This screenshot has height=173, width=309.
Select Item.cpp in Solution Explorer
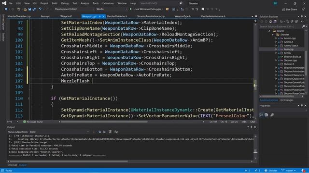point(289,49)
